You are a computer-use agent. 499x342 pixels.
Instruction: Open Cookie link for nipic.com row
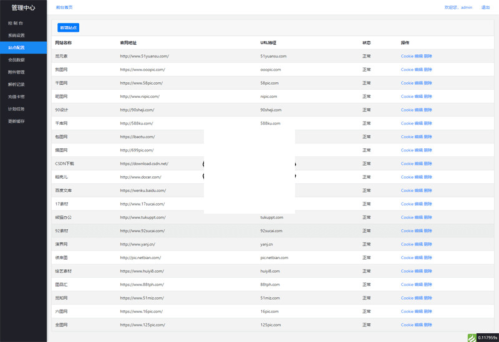click(x=407, y=97)
